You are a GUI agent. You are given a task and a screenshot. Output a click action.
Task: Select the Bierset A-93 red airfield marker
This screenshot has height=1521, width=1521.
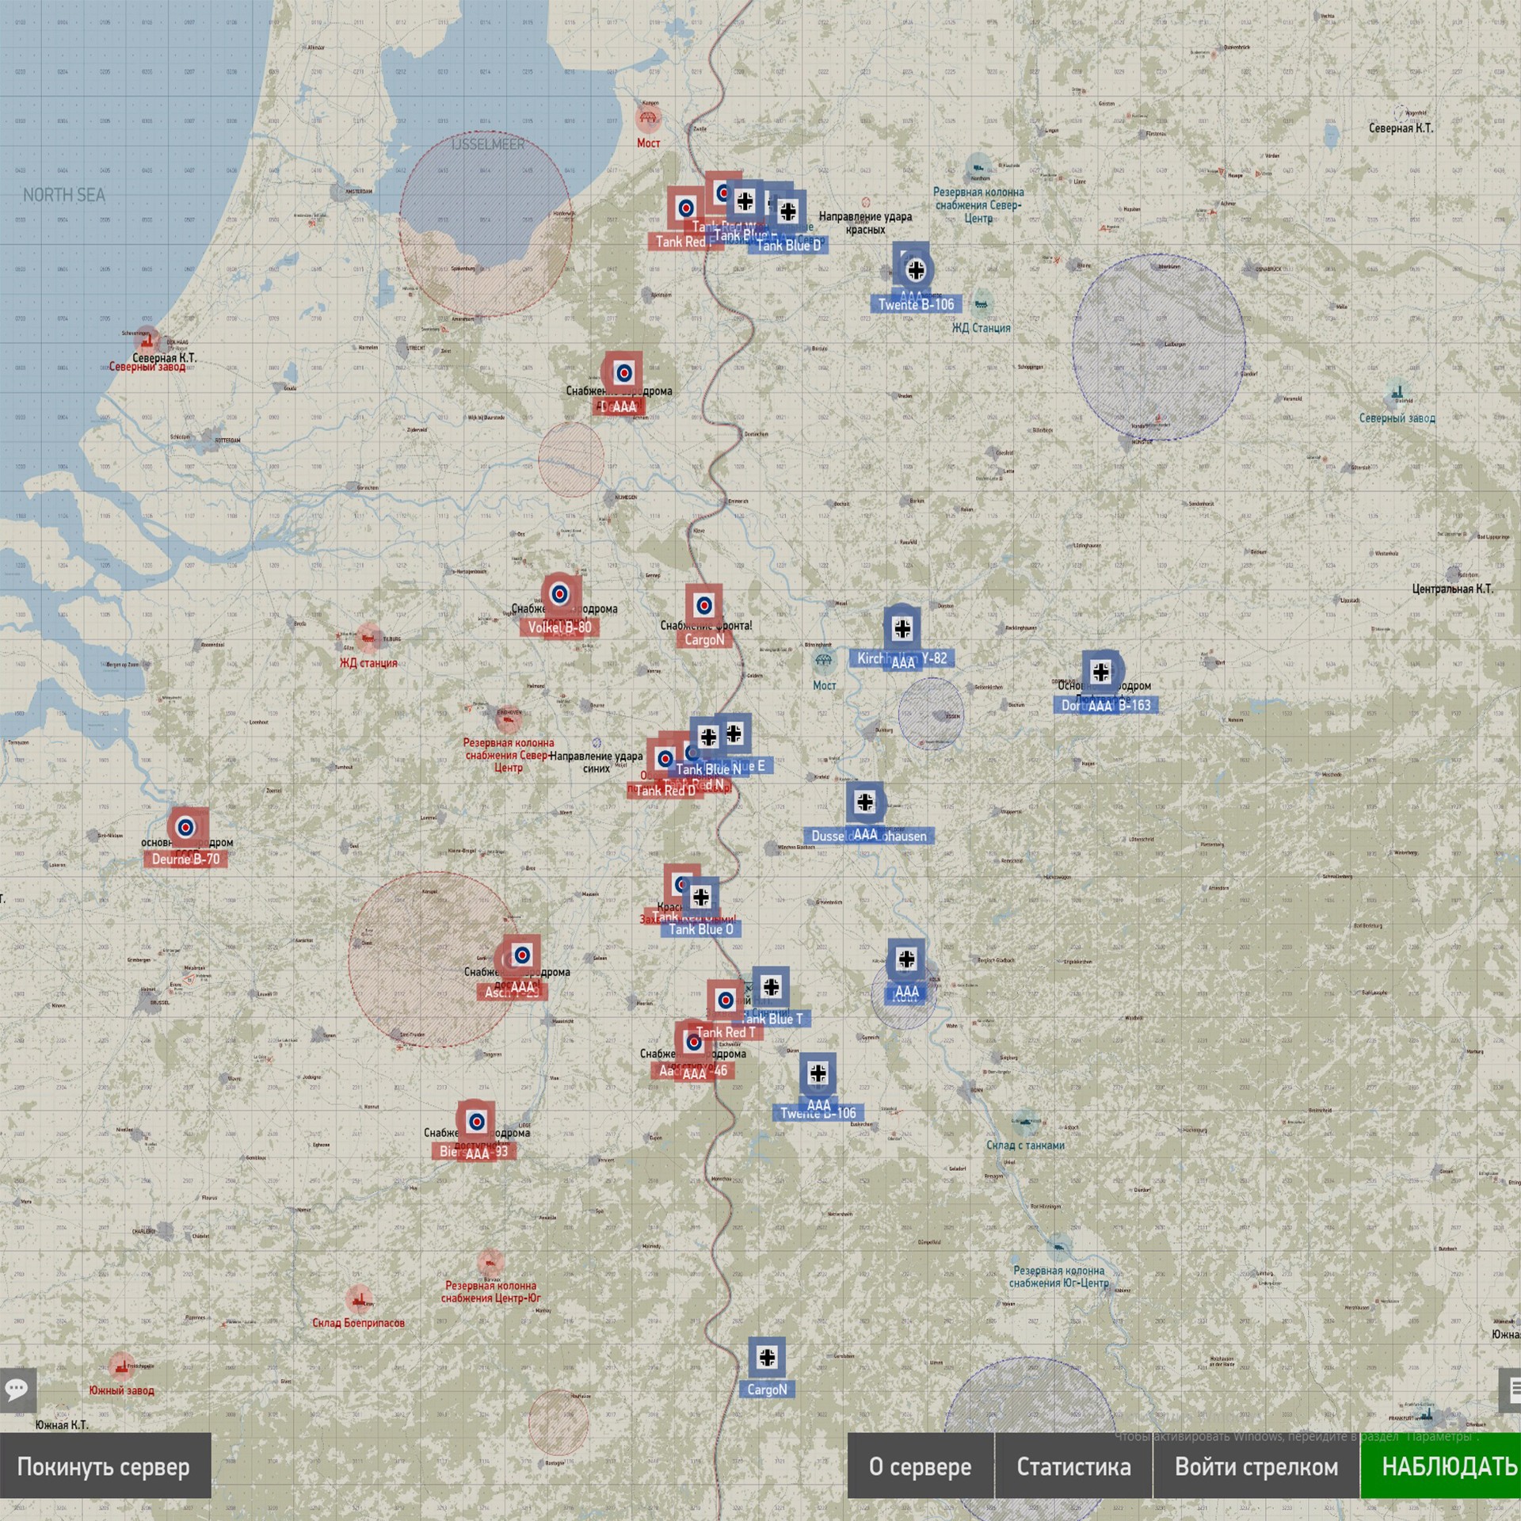point(476,1122)
